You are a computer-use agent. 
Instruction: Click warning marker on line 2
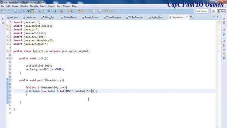(x=7, y=26)
